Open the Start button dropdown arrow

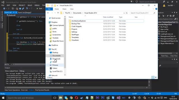[43, 9]
